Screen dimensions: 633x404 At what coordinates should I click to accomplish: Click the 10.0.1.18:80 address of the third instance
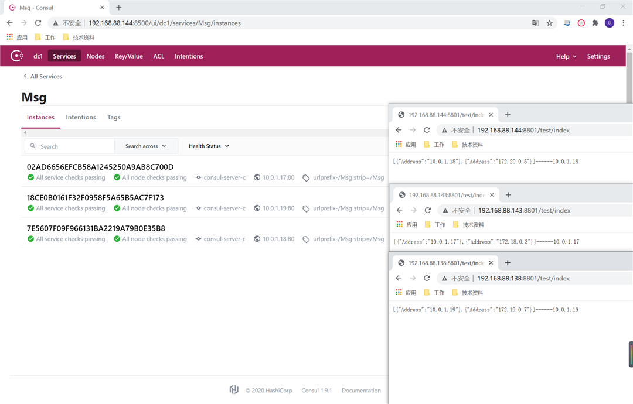coord(274,239)
